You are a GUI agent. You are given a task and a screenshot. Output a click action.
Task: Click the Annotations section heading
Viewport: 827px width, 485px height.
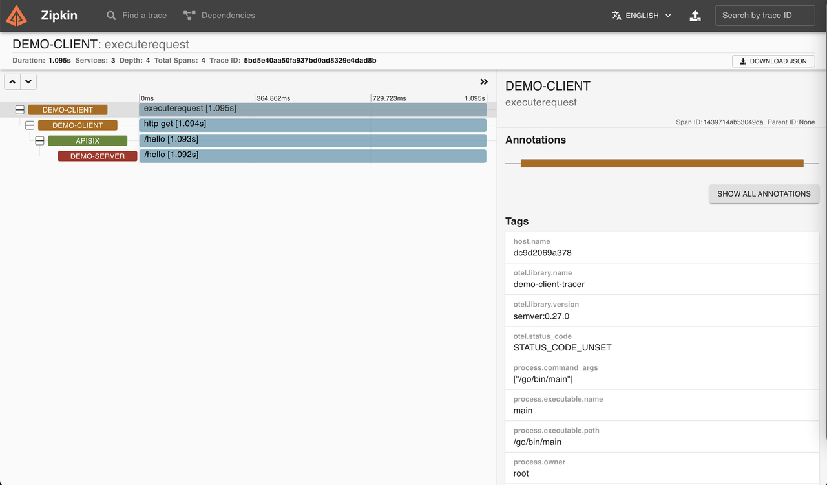(x=536, y=140)
